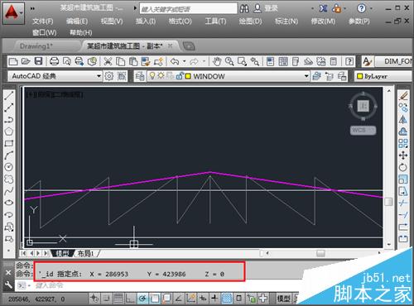Click the Array modify tool
This screenshot has width=414, height=306.
[403, 143]
